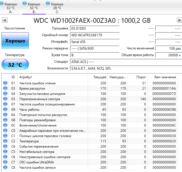
Task: Select attribute Переназначенные сектора
Action: click(x=40, y=99)
